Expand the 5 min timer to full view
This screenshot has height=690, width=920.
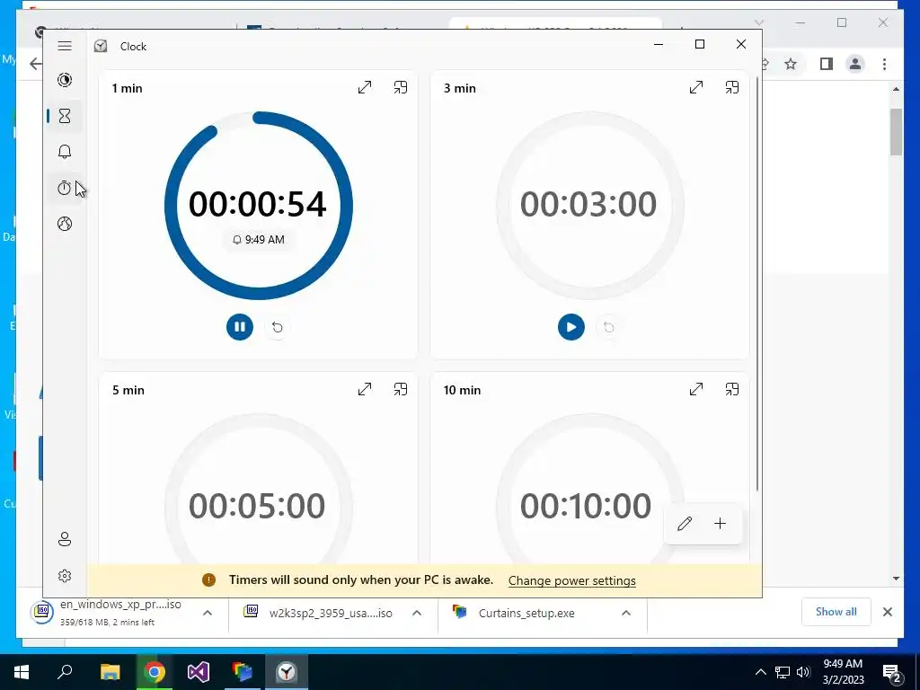point(365,389)
